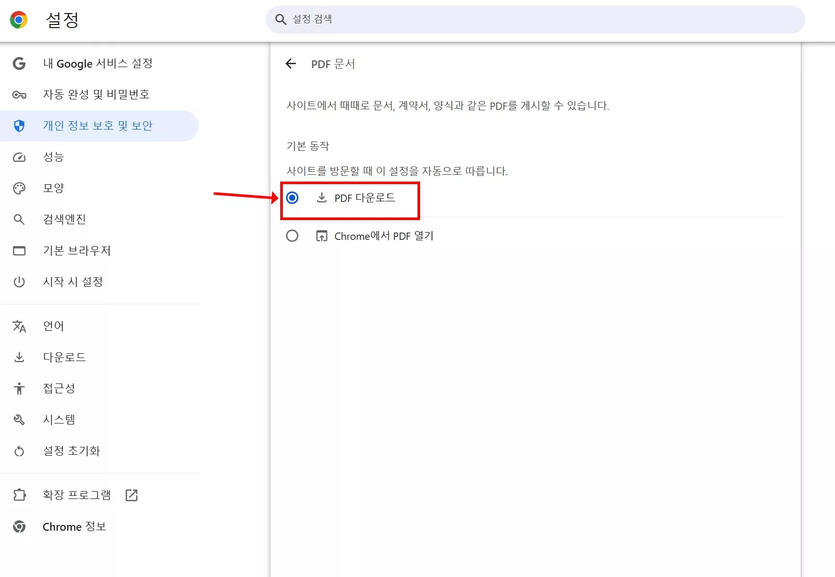The height and width of the screenshot is (577, 835).
Task: Click the default browser window icon
Action: tap(19, 251)
